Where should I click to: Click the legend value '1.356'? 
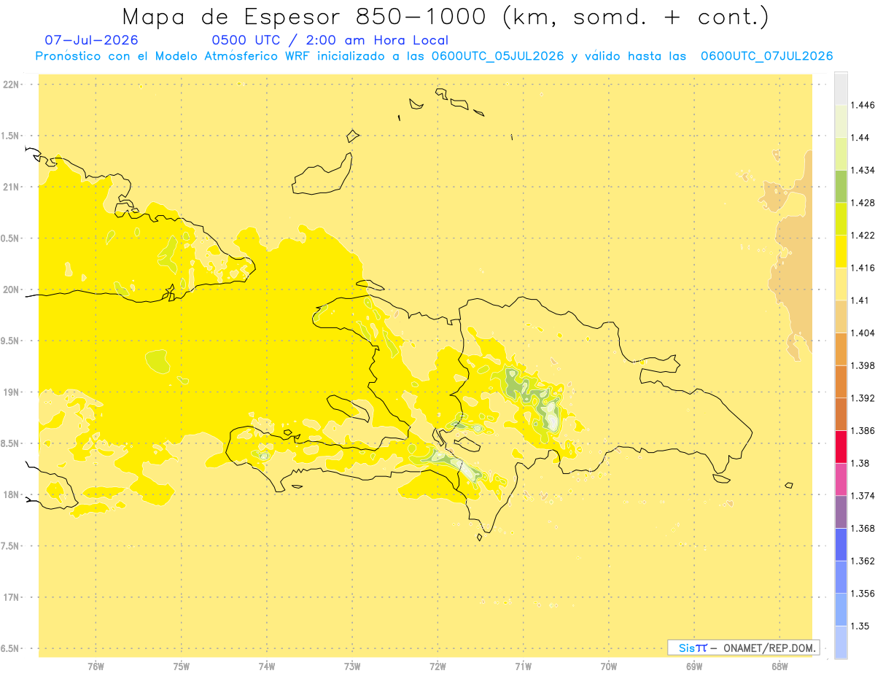point(863,594)
